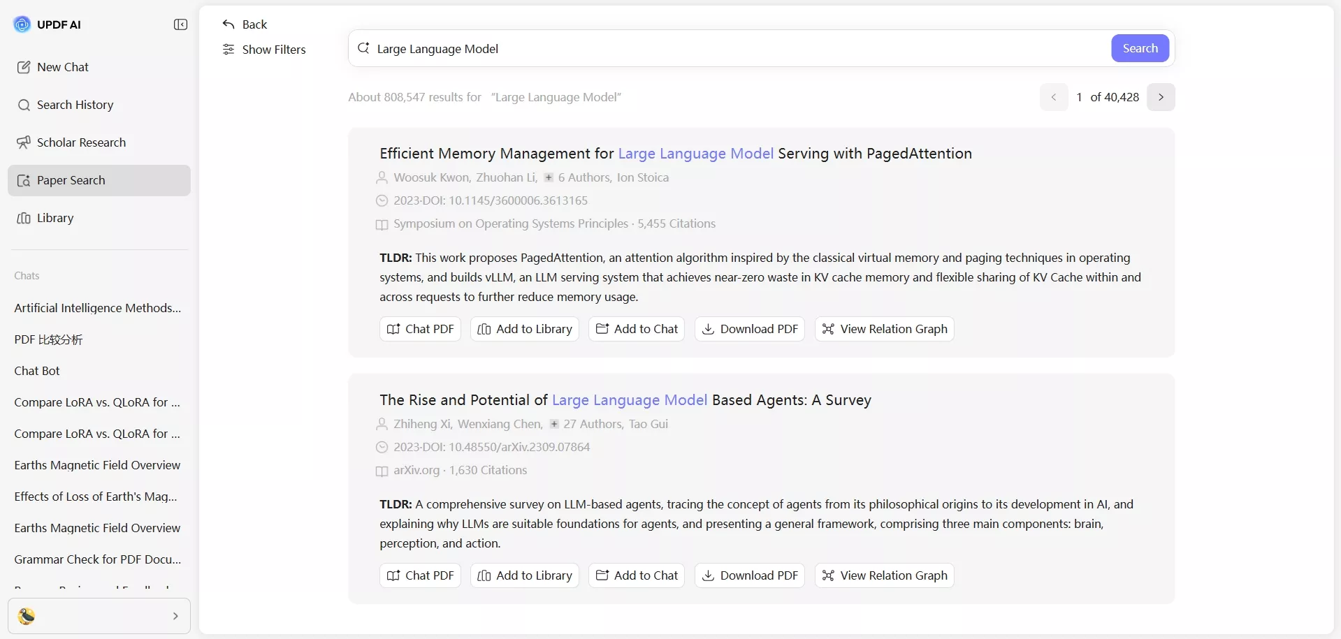The height and width of the screenshot is (639, 1341).
Task: View Relation Graph for the first result
Action: (x=884, y=328)
